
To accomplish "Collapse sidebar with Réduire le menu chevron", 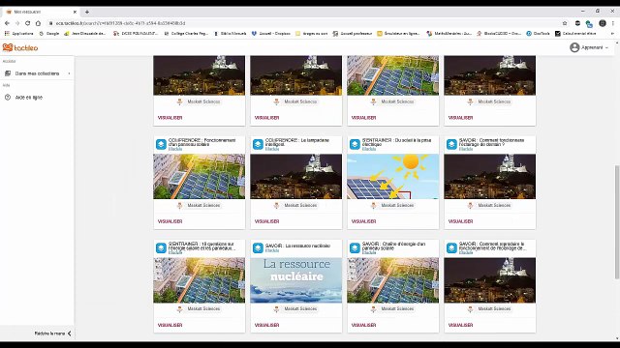I will (70, 333).
